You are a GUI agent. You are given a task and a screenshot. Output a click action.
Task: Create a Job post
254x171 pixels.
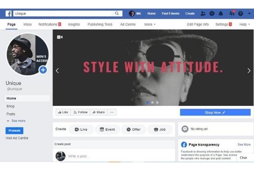pyautogui.click(x=160, y=129)
